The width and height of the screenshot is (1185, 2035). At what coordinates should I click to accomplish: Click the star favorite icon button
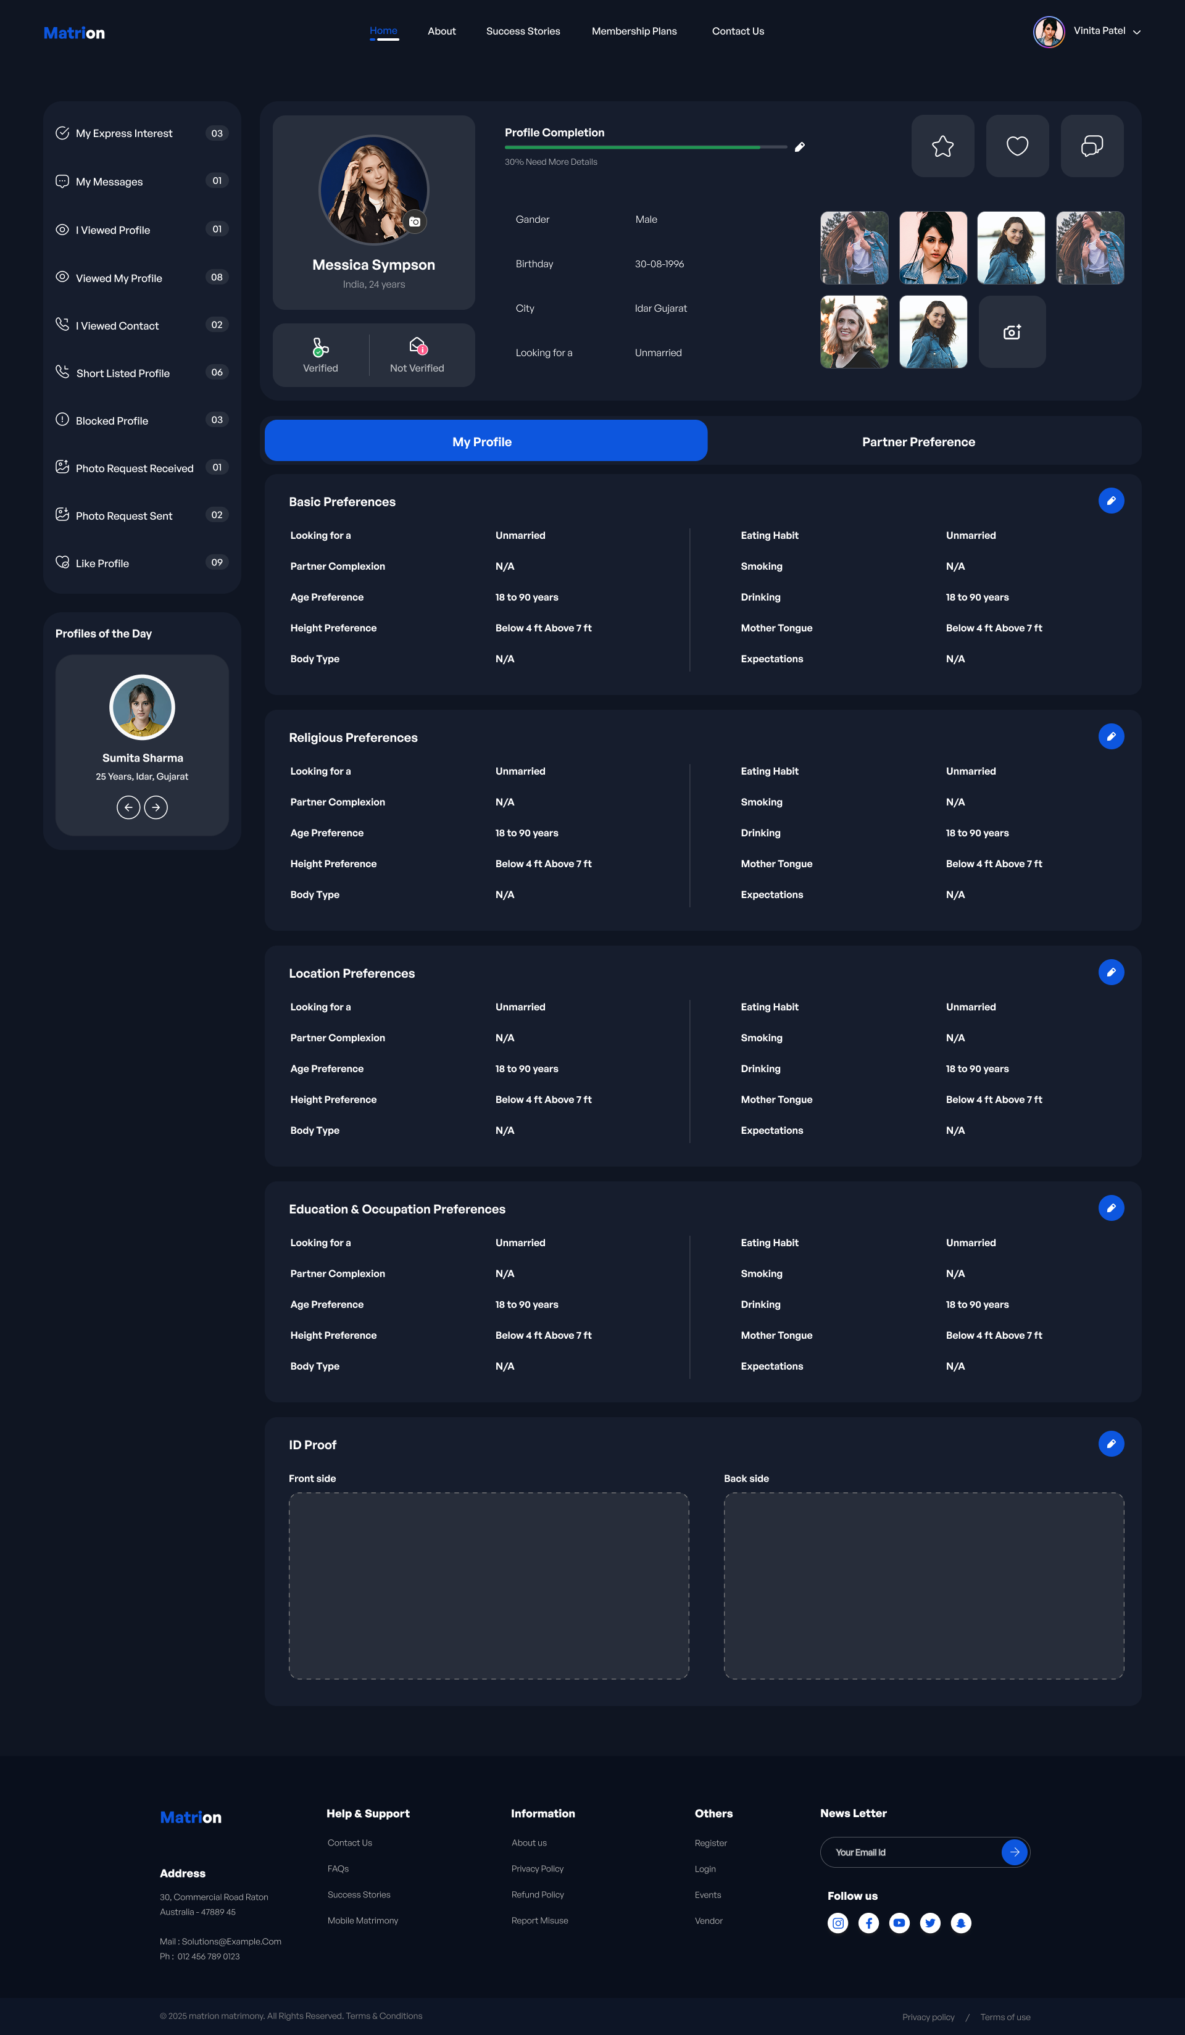[x=943, y=146]
